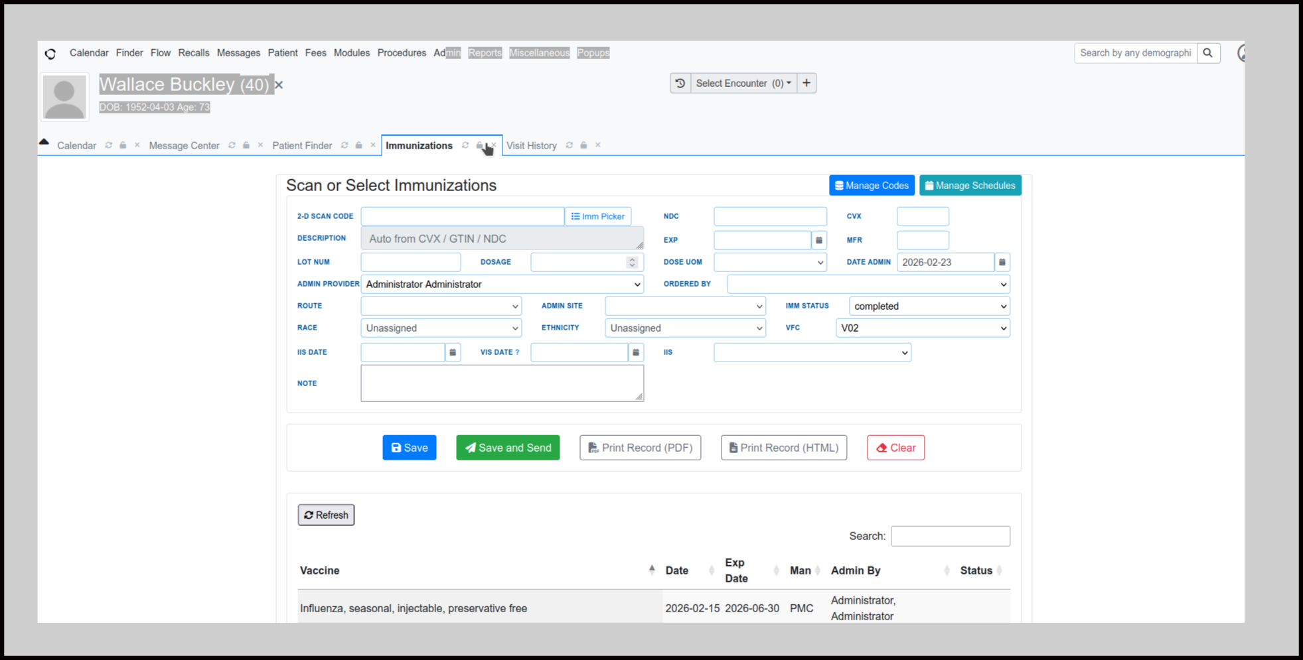Refresh the Calendar tab using its reload icon
Image resolution: width=1303 pixels, height=660 pixels.
[109, 145]
